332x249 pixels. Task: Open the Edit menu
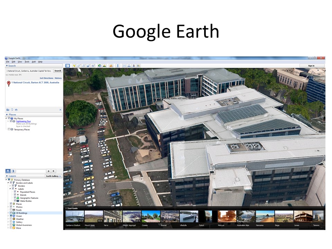[x=13, y=62]
